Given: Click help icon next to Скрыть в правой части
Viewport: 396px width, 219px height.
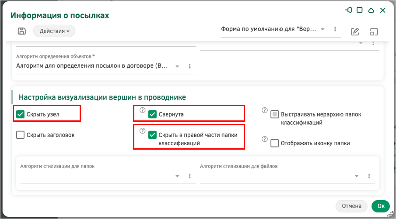Looking at the screenshot, I should coord(143,130).
